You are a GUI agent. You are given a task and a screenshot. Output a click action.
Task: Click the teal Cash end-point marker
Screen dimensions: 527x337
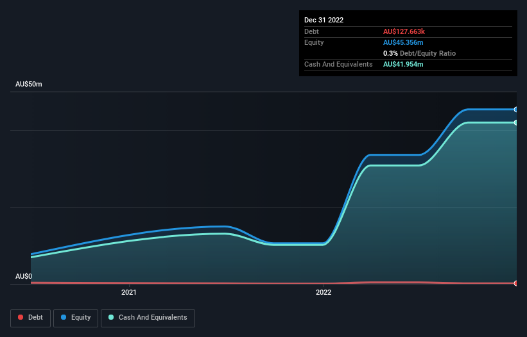pos(516,123)
